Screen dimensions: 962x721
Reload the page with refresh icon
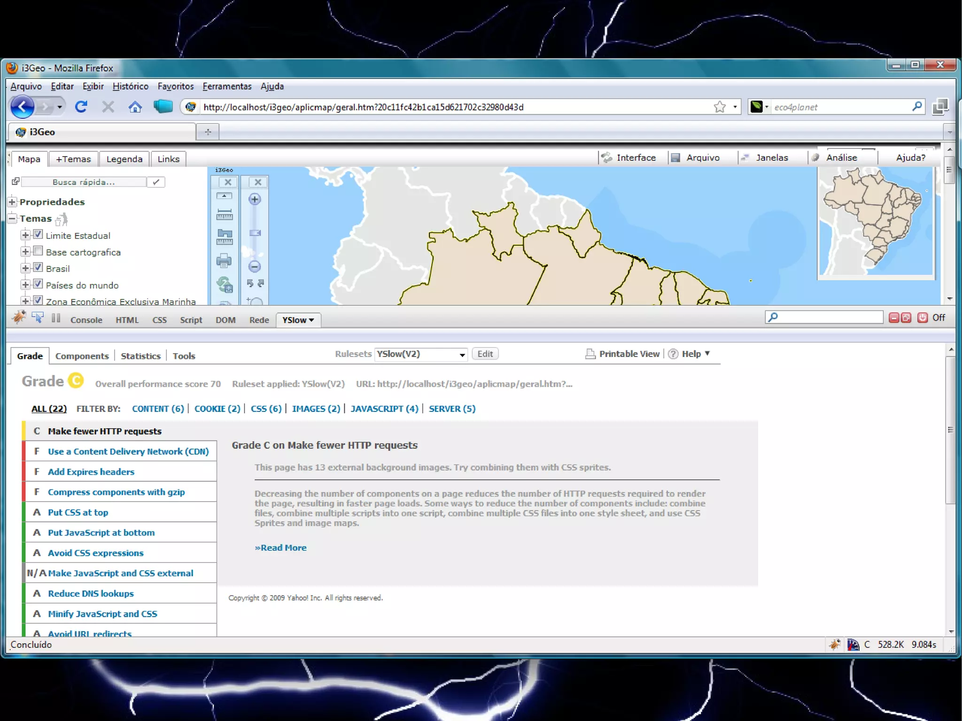[x=81, y=107]
